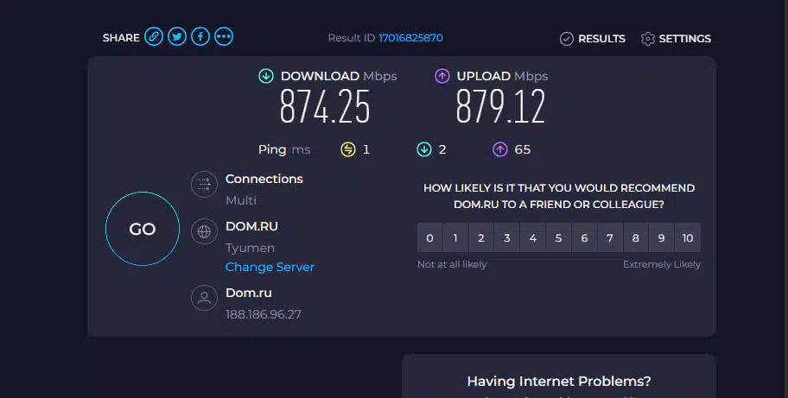Click the upload arrow icon

point(442,76)
